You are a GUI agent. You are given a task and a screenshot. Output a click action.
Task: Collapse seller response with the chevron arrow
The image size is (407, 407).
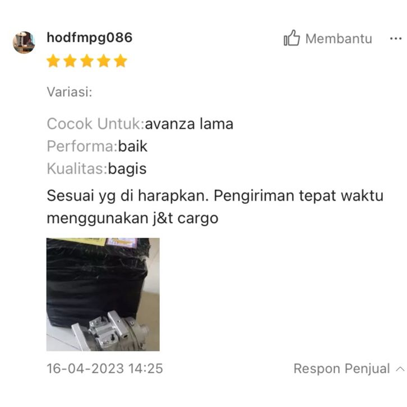[400, 368]
